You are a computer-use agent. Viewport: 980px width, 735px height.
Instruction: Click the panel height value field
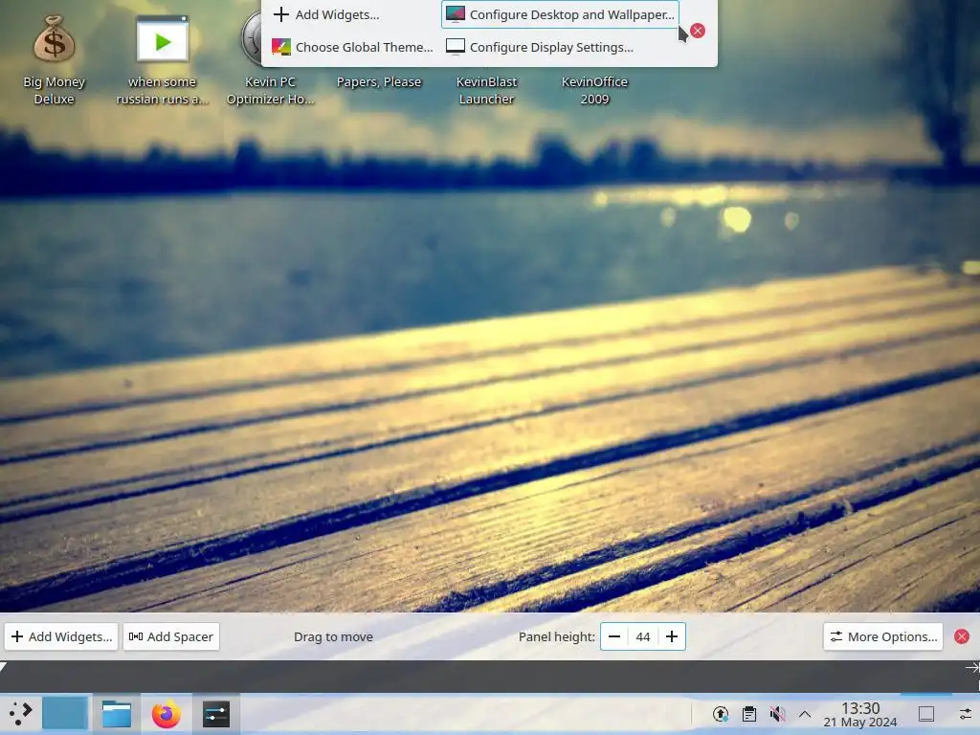tap(643, 636)
